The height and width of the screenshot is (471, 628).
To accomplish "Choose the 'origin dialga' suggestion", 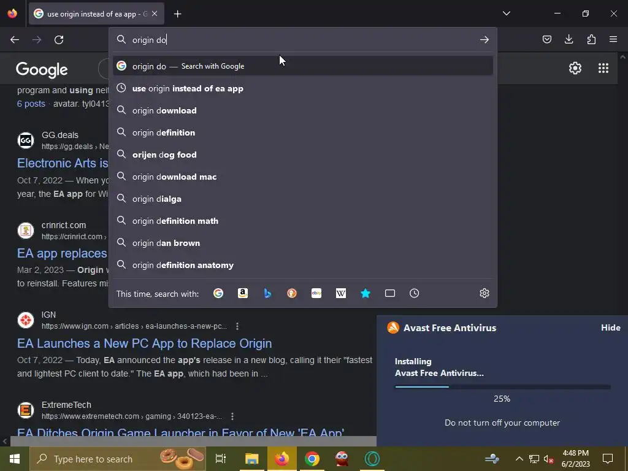I will [x=303, y=199].
